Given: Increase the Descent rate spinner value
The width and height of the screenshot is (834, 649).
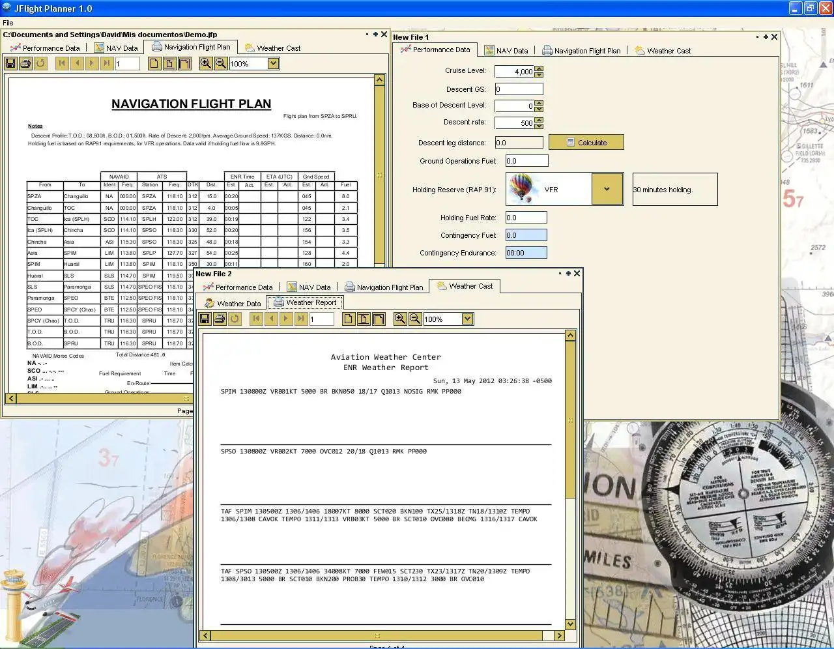Looking at the screenshot, I should click(539, 119).
